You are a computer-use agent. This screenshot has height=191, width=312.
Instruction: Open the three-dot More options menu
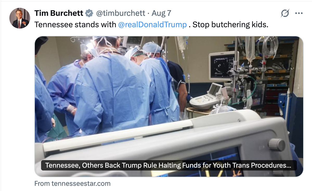click(x=299, y=13)
